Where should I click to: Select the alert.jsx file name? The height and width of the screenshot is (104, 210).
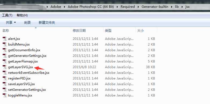coord(14,39)
